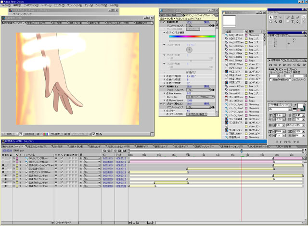Hide video for timeline layer 5
The height and width of the screenshot is (226, 308).
[3, 172]
